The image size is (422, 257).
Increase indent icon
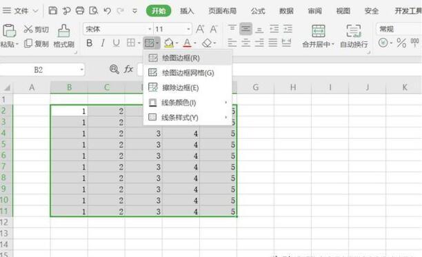click(288, 29)
